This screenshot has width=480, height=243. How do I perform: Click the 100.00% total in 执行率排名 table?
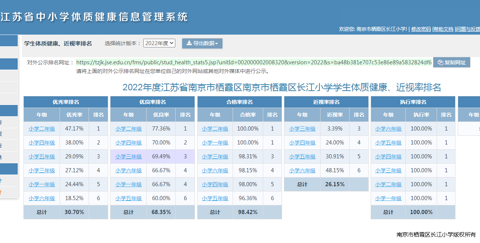click(421, 212)
